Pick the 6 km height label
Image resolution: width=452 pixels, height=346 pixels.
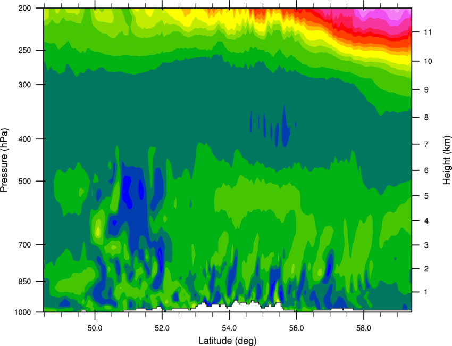(426, 170)
